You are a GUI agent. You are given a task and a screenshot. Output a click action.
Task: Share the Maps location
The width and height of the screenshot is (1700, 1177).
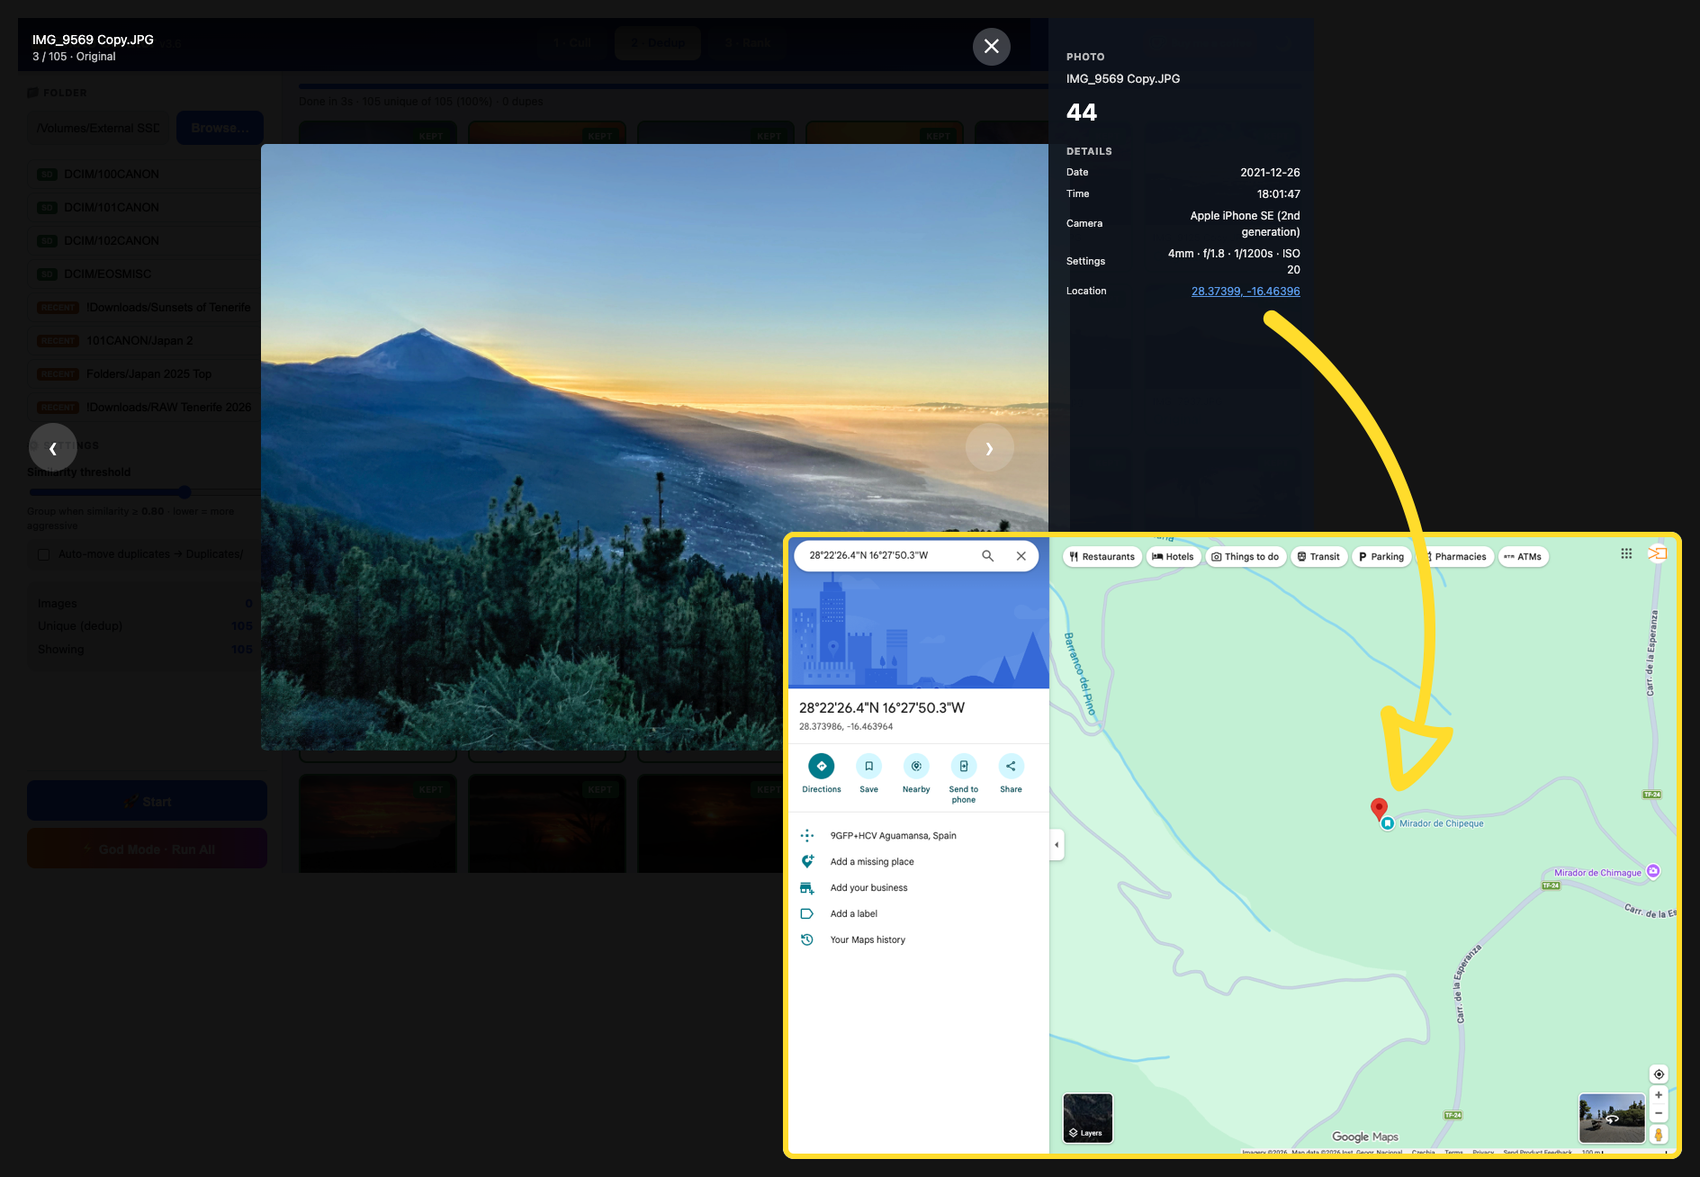(x=1011, y=774)
